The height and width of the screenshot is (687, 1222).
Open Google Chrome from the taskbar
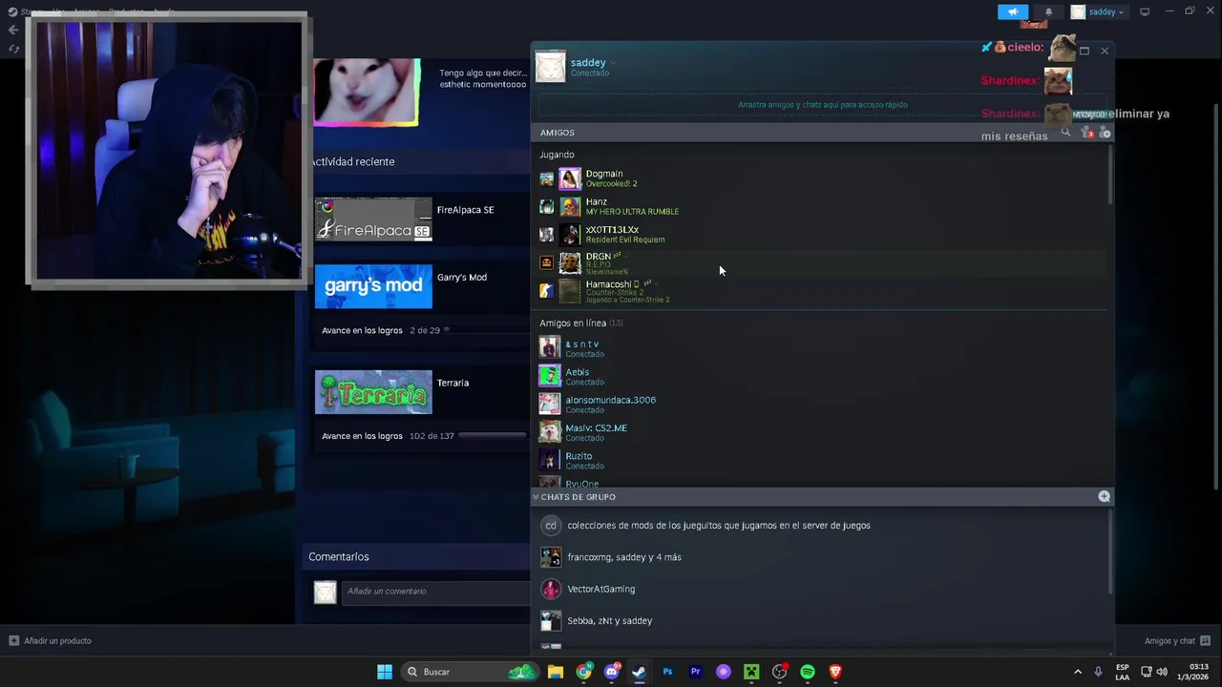[583, 672]
